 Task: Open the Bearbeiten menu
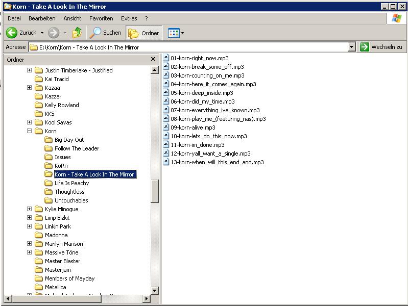click(42, 18)
